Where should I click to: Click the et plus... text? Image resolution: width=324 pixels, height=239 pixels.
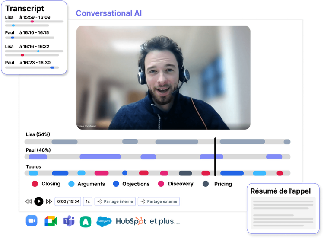[165, 221]
